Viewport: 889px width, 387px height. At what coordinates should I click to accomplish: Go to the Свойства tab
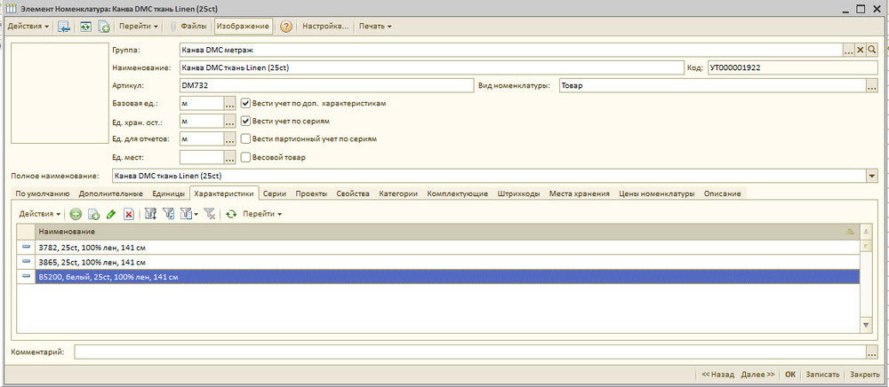[353, 193]
